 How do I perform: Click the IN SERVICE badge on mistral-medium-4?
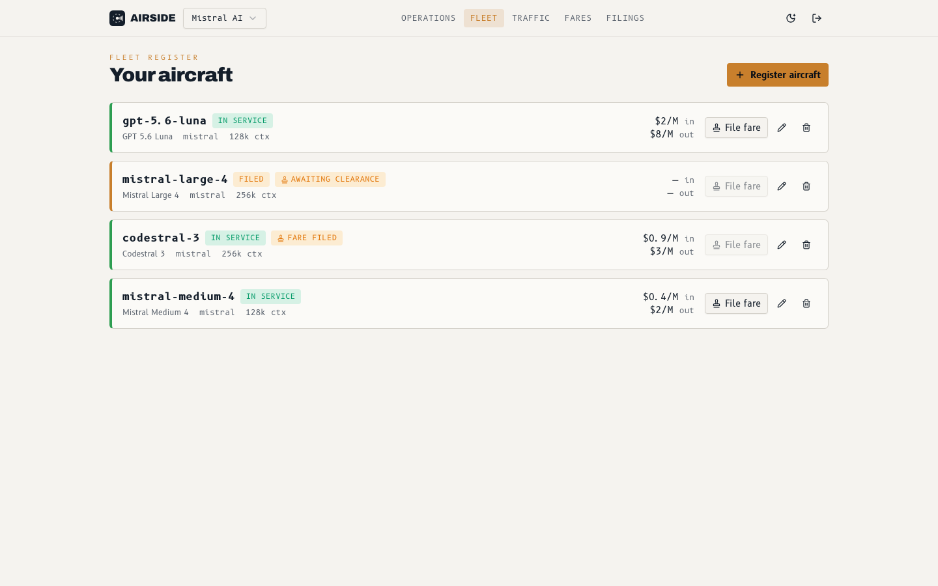tap(270, 296)
